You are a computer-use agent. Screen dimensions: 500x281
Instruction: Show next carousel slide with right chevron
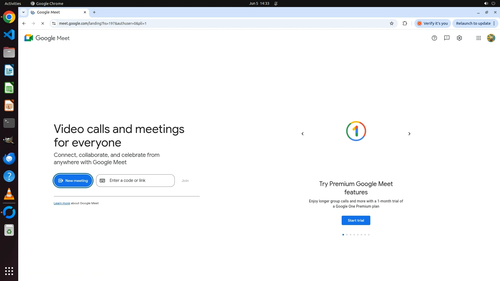[409, 134]
